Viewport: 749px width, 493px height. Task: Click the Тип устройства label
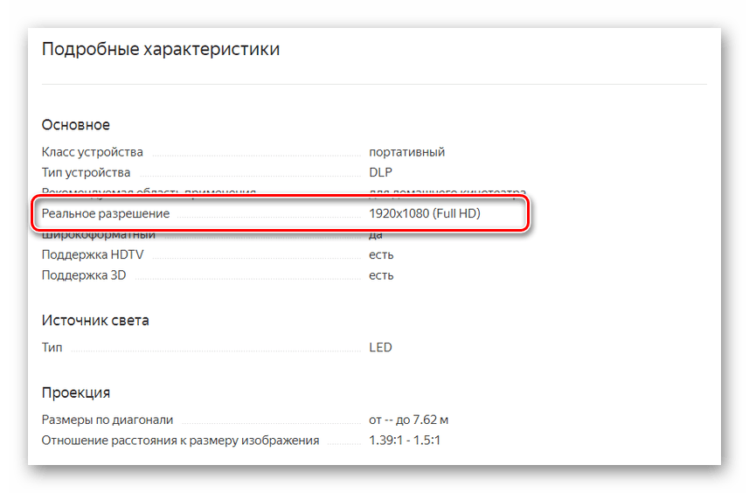click(x=87, y=173)
